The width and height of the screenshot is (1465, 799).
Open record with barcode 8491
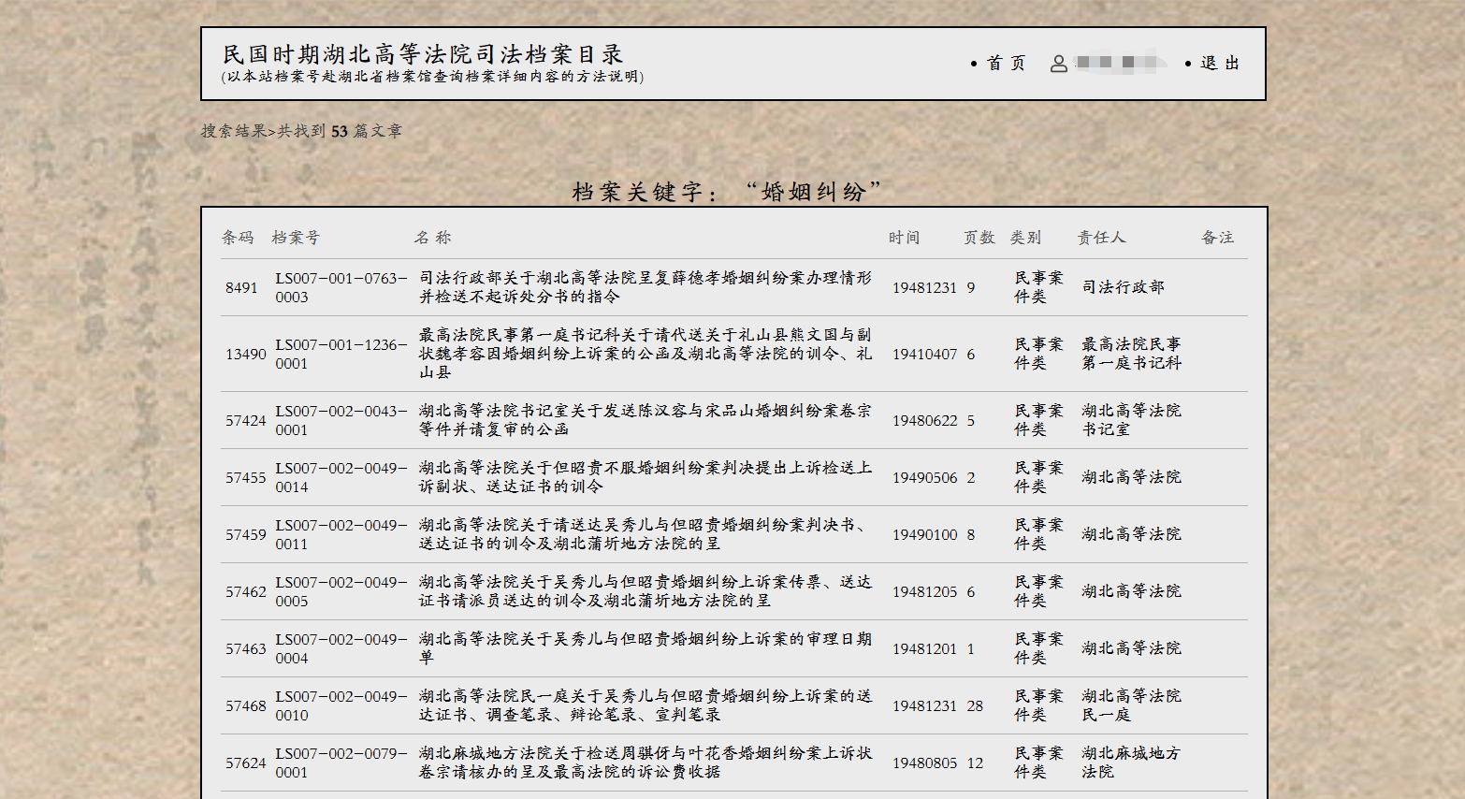[241, 288]
